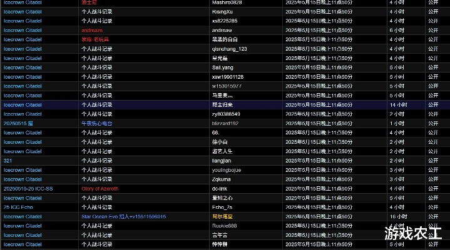
Task: Select '公开' visibility in the Echo_7s row
Action: [x=433, y=207]
